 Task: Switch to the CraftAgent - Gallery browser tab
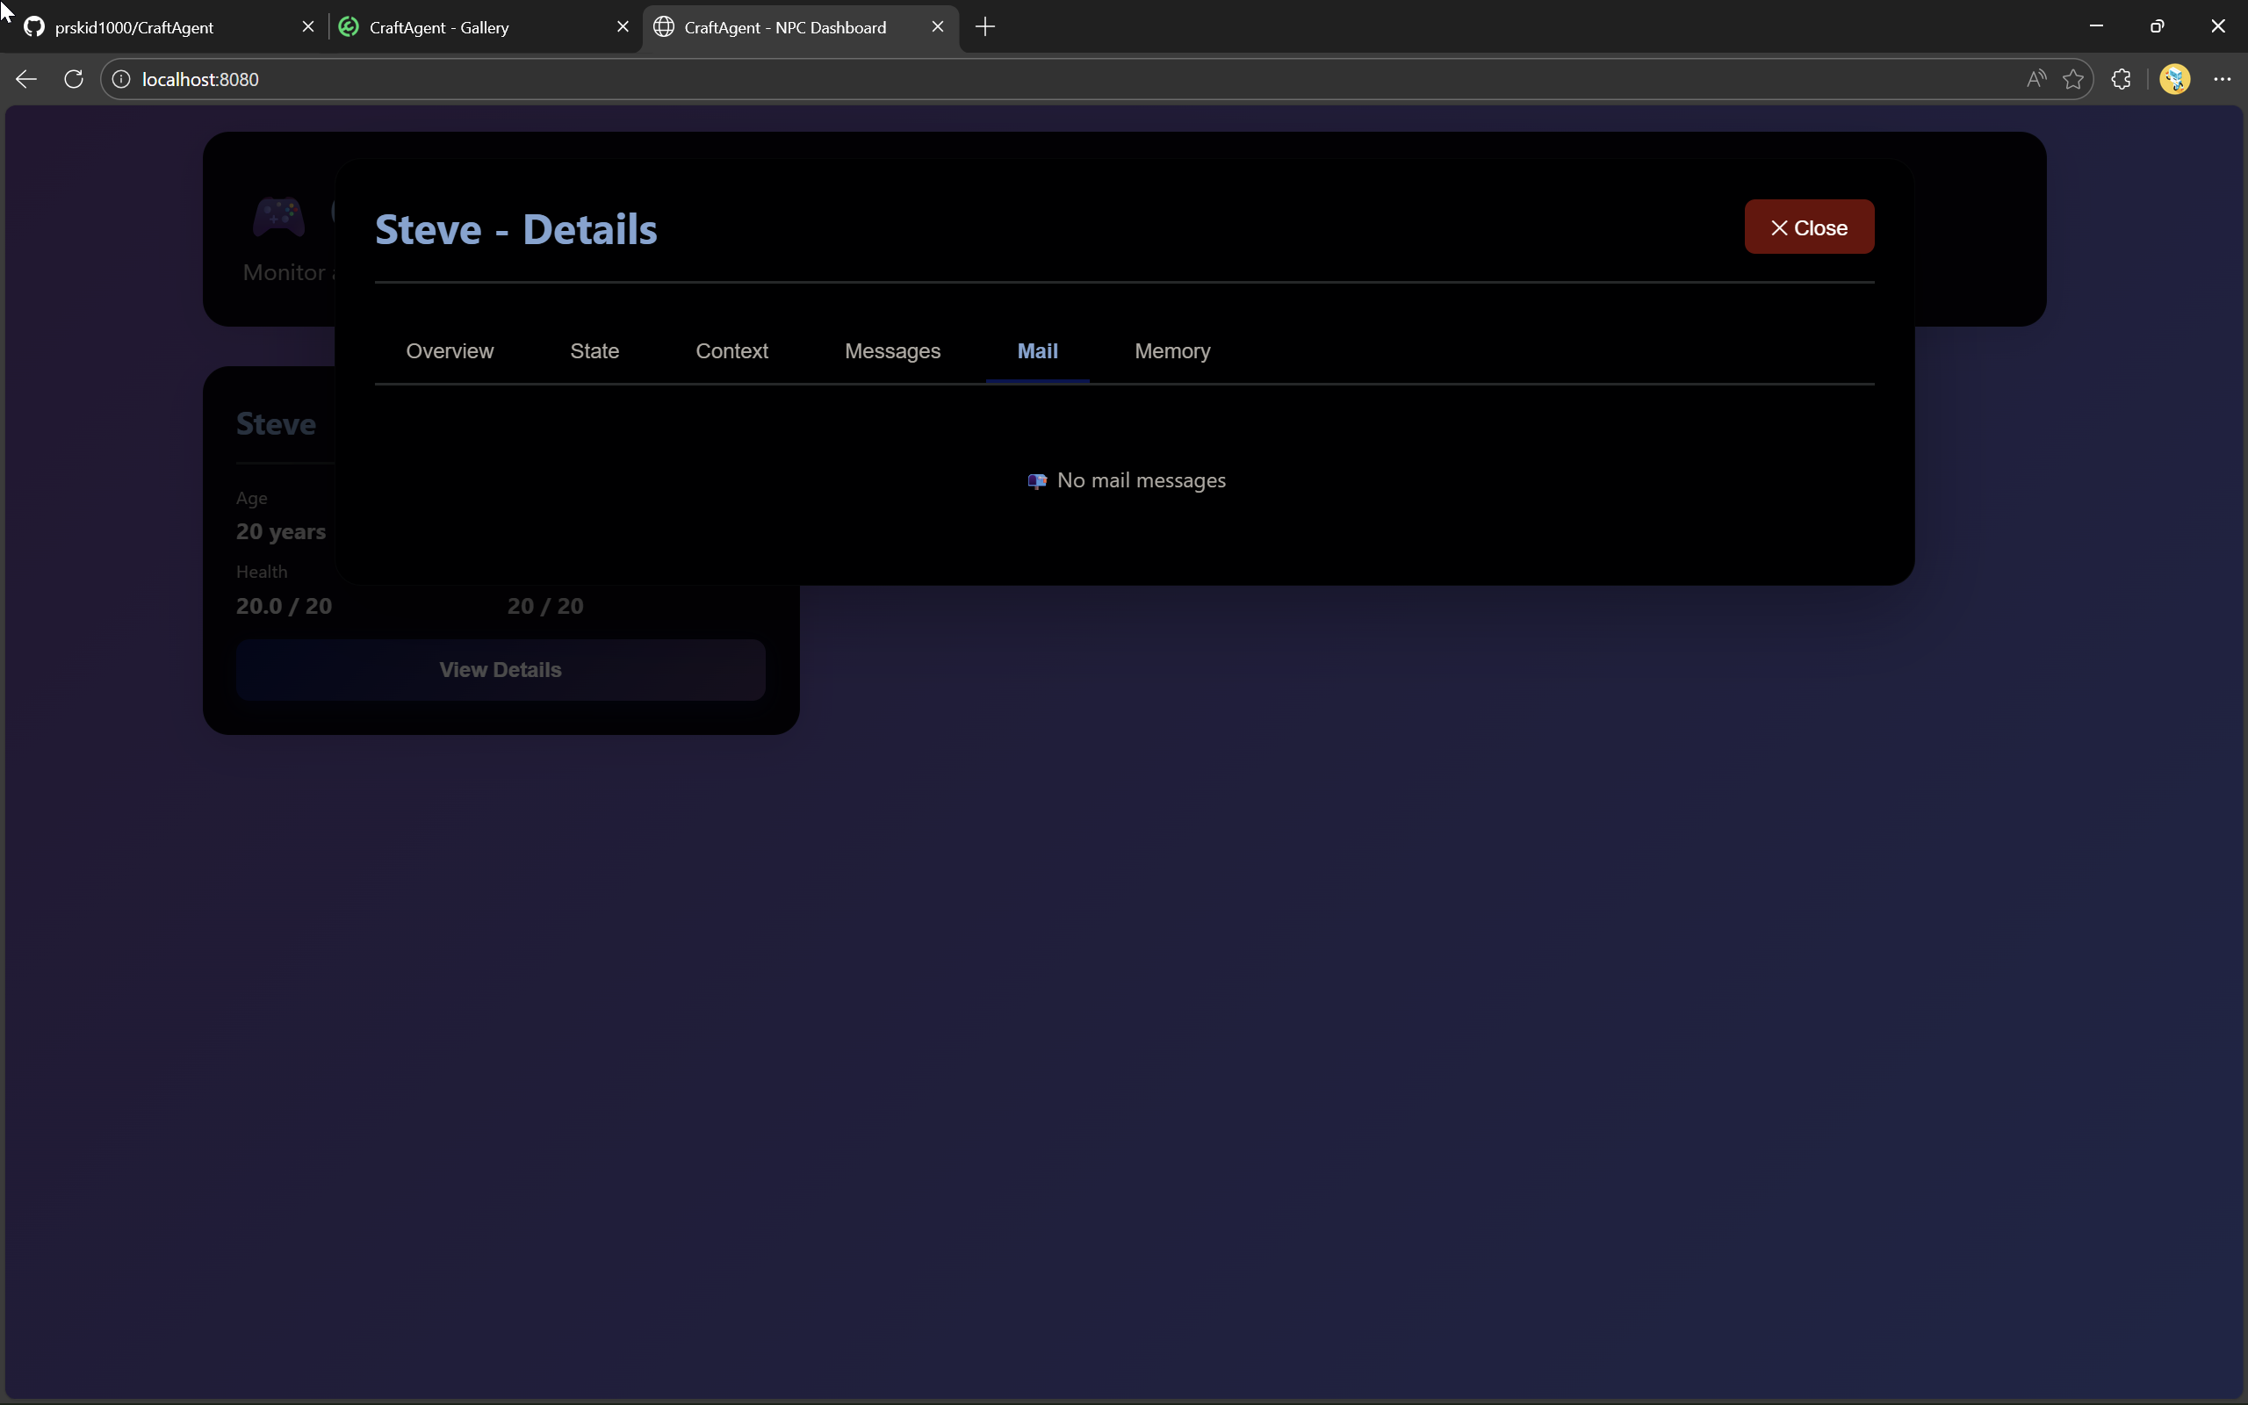(x=474, y=27)
